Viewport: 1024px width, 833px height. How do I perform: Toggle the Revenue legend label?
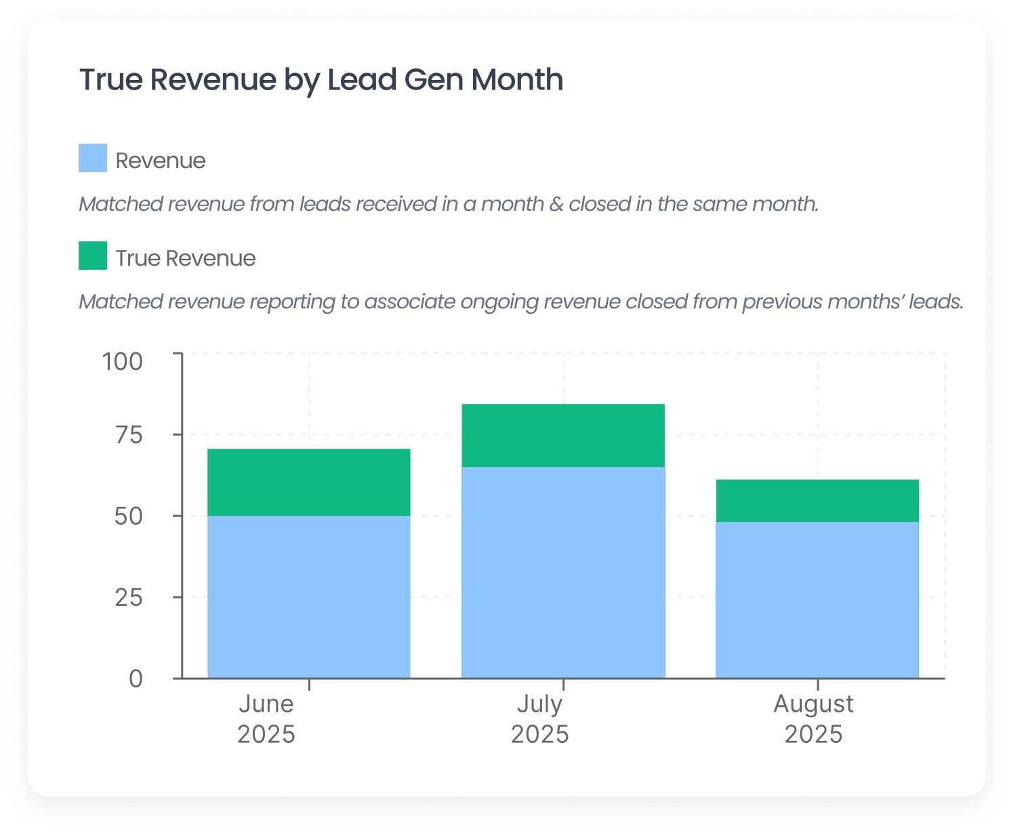161,161
